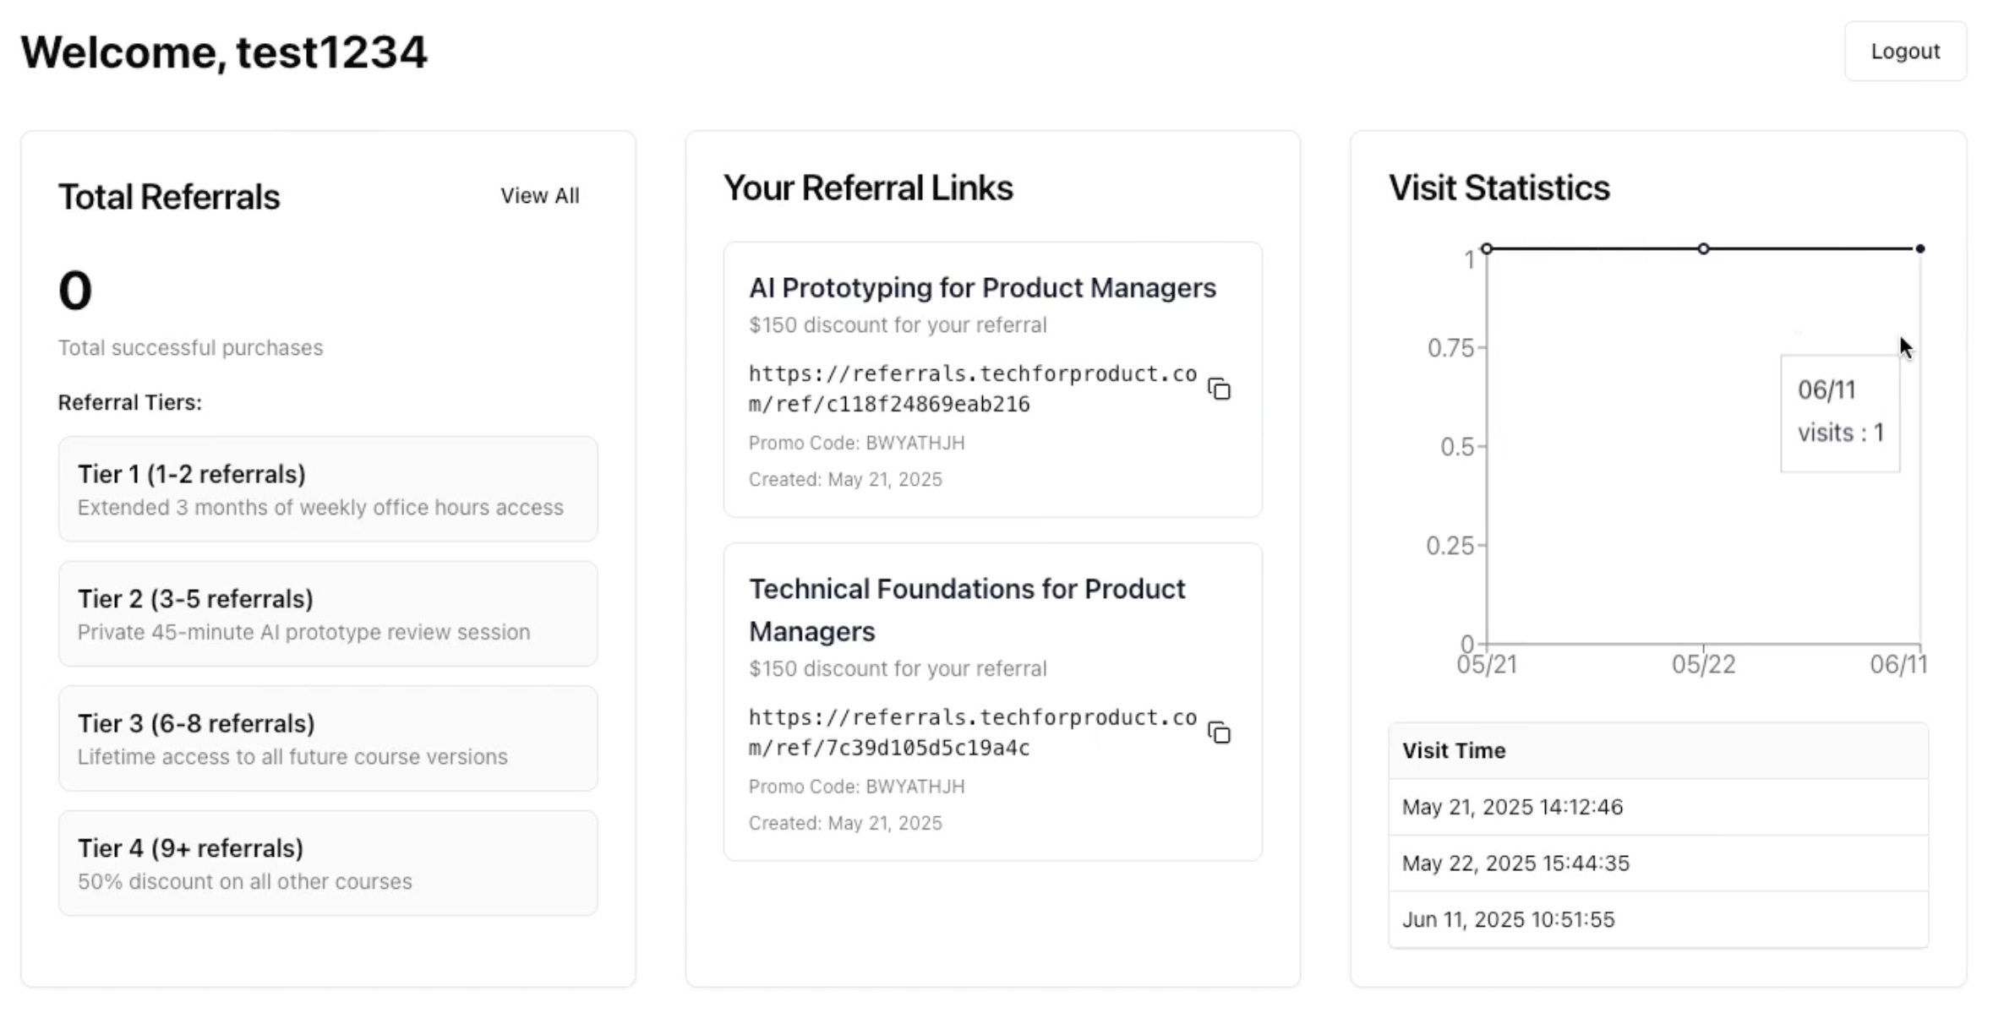Screen dimensions: 1993x1024
Task: Click Promo Code under AI Prototyping card
Action: [856, 443]
